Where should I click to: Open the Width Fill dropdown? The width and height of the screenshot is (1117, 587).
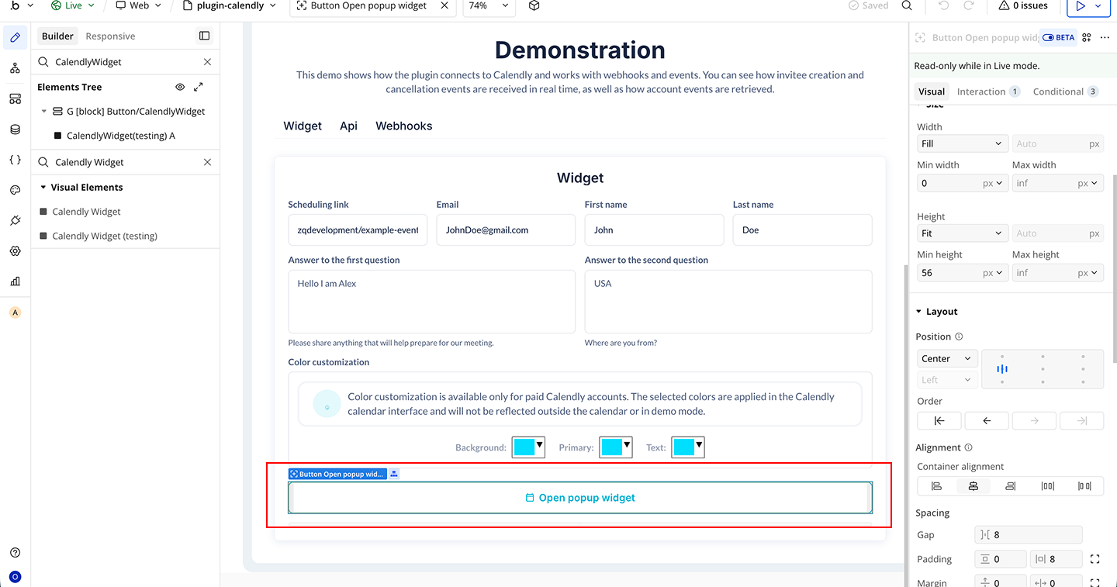[962, 143]
